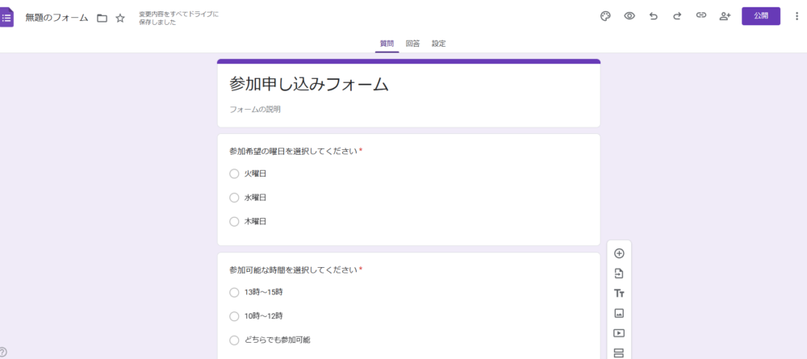Click the import questions icon
Image resolution: width=807 pixels, height=359 pixels.
[619, 273]
